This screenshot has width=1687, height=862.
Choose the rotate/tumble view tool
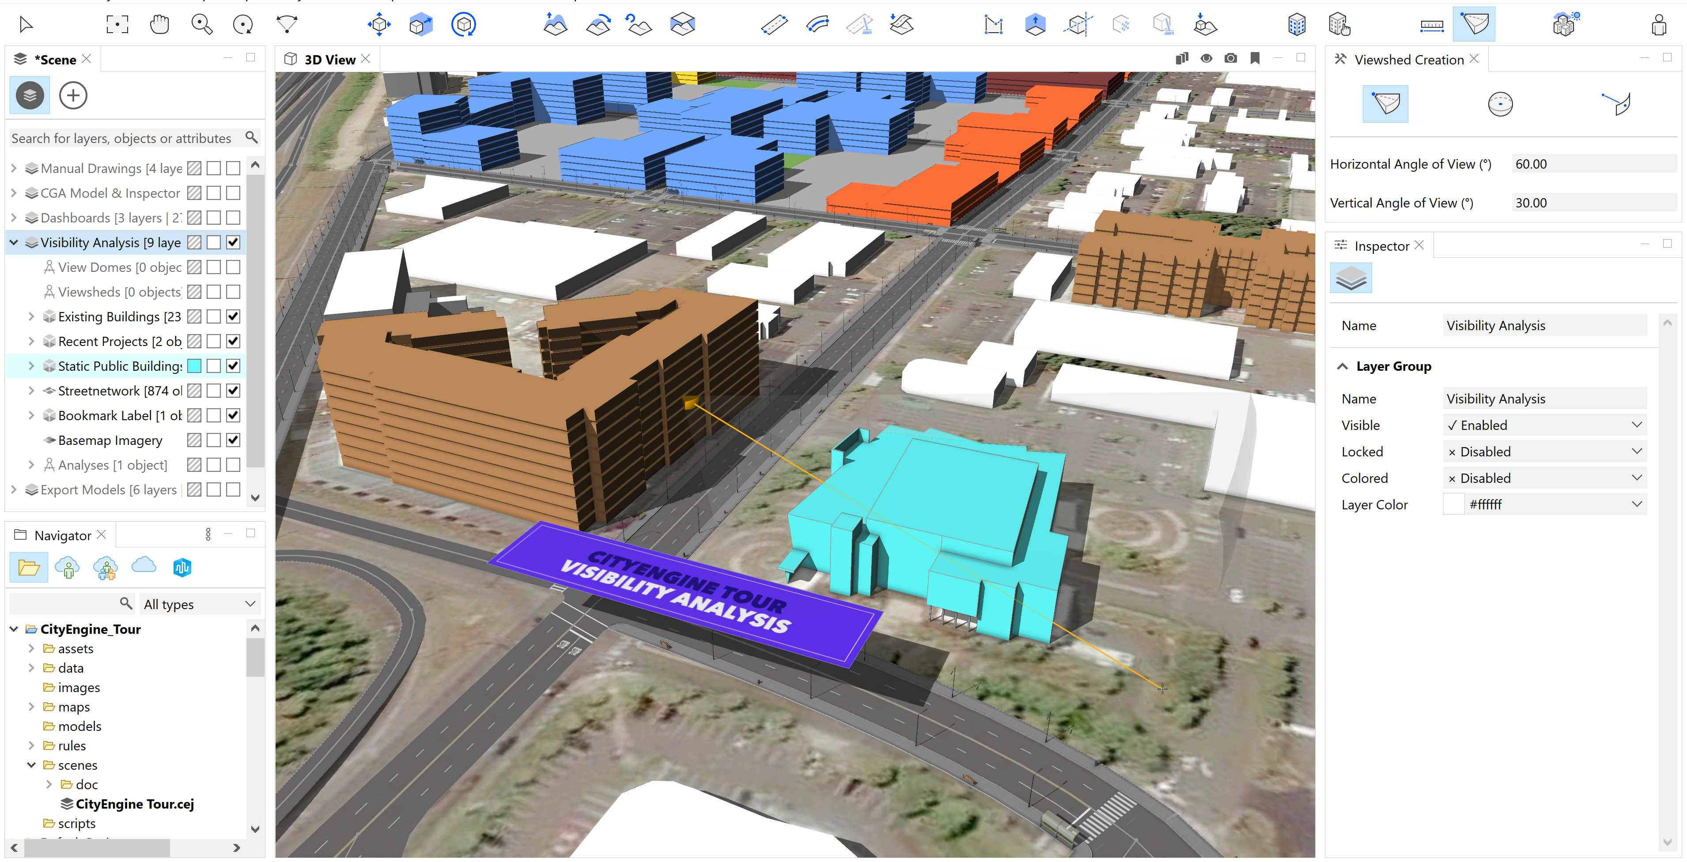pos(243,25)
